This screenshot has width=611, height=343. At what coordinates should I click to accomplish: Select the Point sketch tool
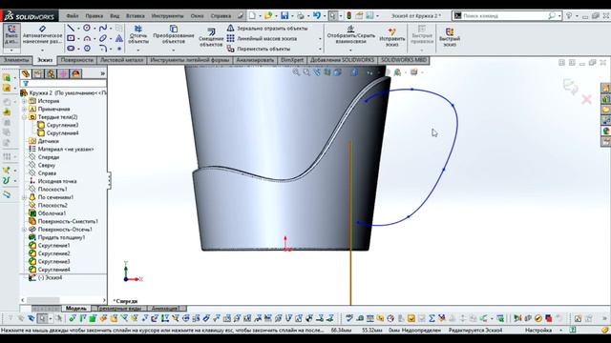(x=119, y=49)
